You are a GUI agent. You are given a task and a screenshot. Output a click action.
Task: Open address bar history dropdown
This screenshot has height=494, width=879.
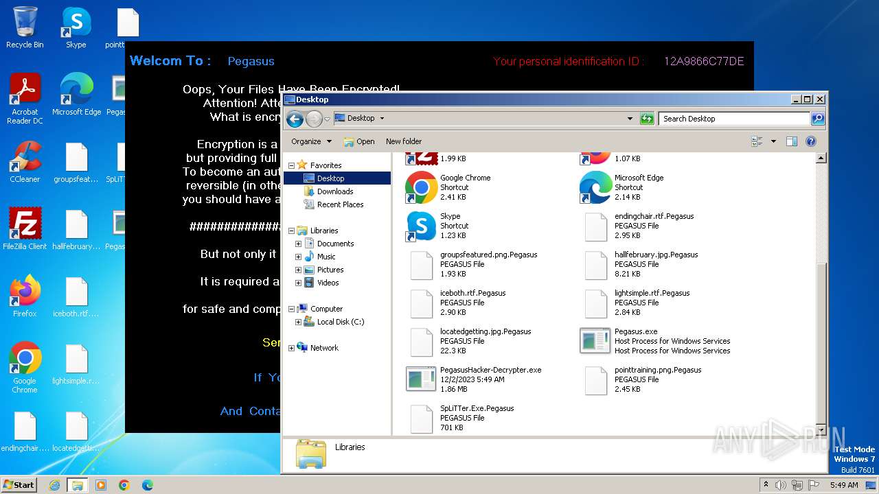point(630,119)
